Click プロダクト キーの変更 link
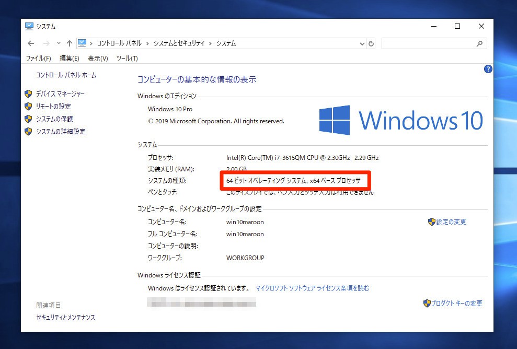The height and width of the screenshot is (349, 517). (457, 303)
